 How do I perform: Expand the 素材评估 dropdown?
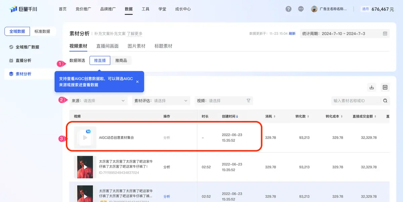[x=161, y=100]
